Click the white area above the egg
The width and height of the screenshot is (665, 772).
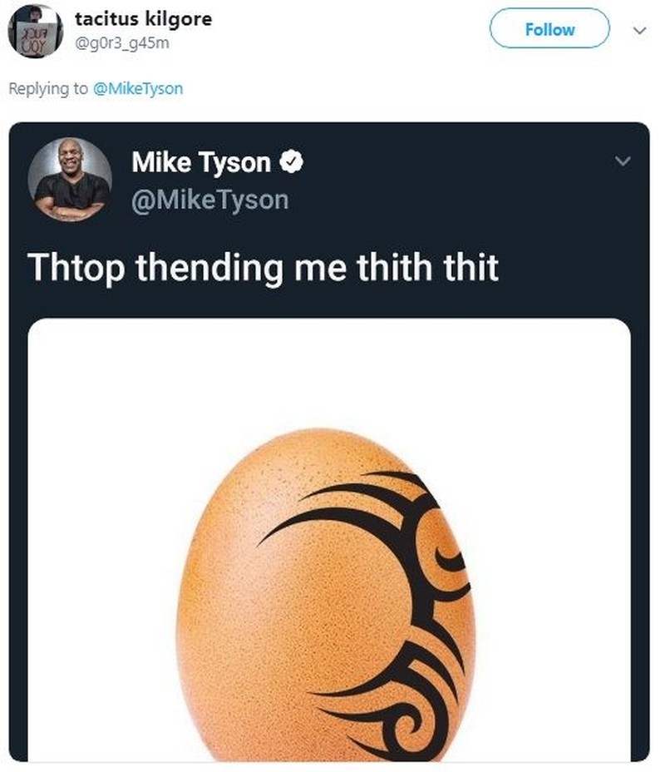pos(329,374)
